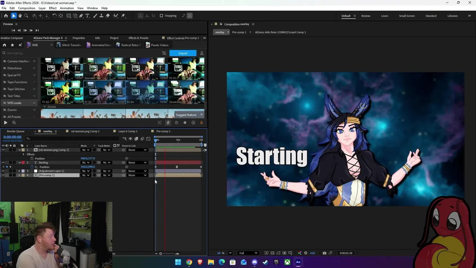Switch to Small Screen workspace
This screenshot has width=476, height=268.
[407, 16]
